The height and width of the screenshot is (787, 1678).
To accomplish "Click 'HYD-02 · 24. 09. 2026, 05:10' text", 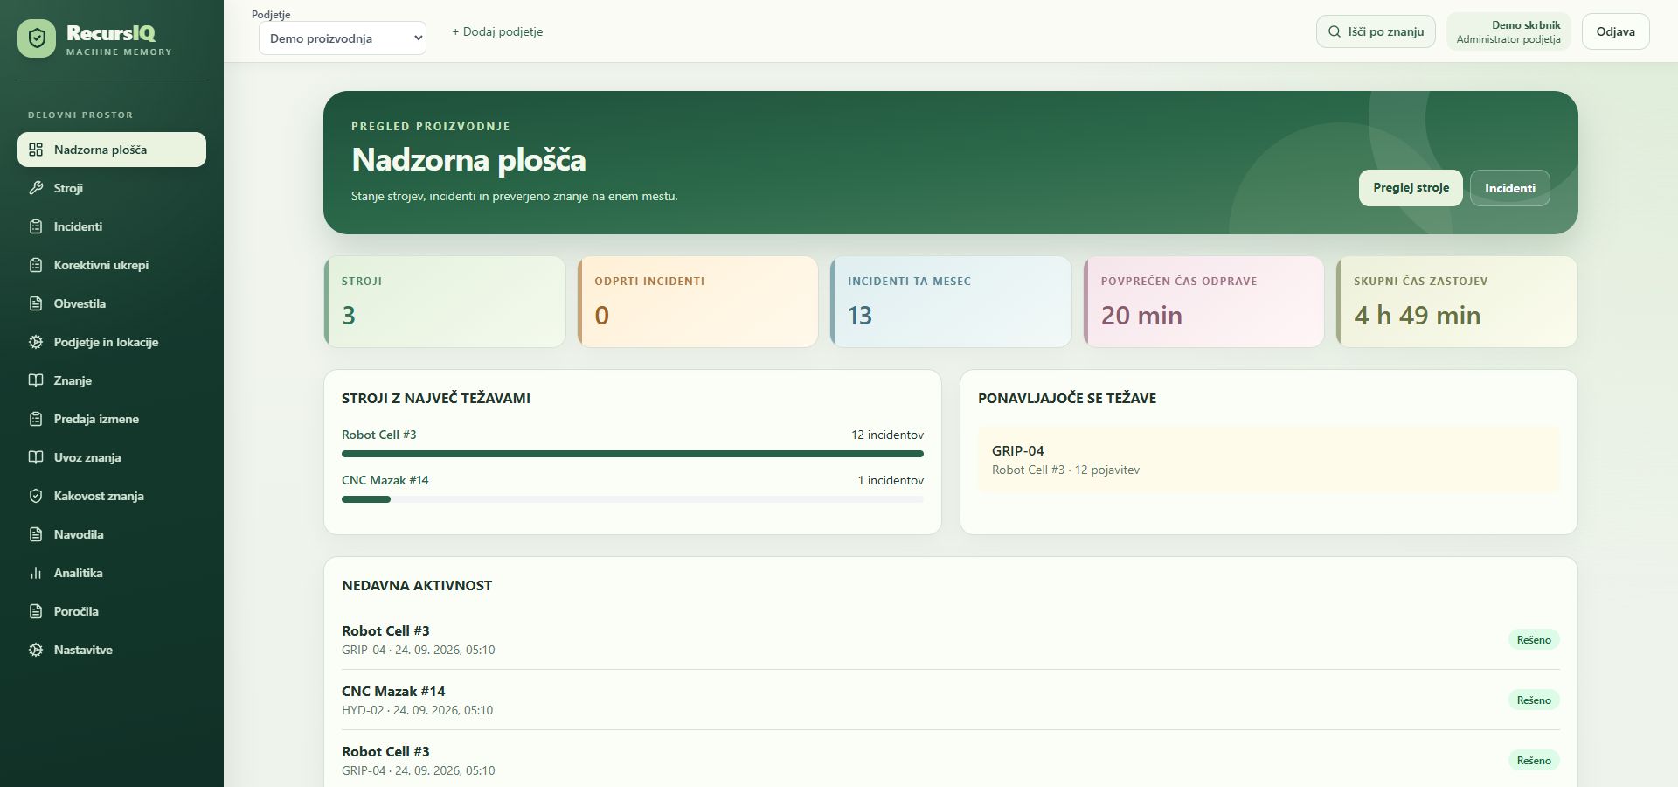I will click(417, 710).
